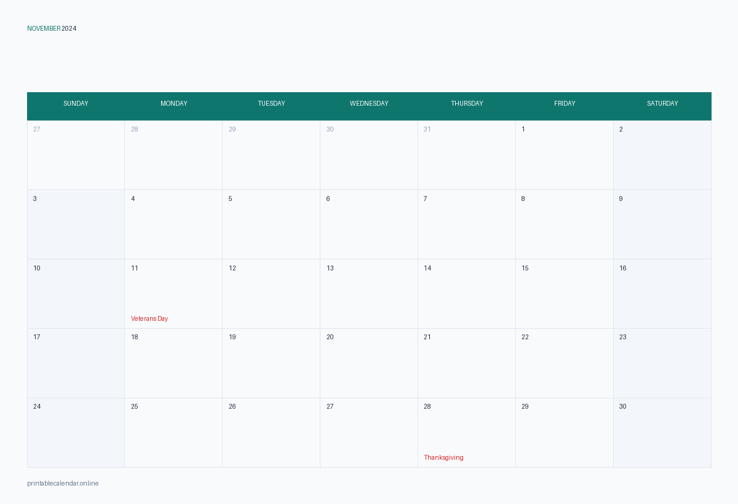Click the Thanksgiving holiday label
The width and height of the screenshot is (738, 504).
(x=444, y=458)
